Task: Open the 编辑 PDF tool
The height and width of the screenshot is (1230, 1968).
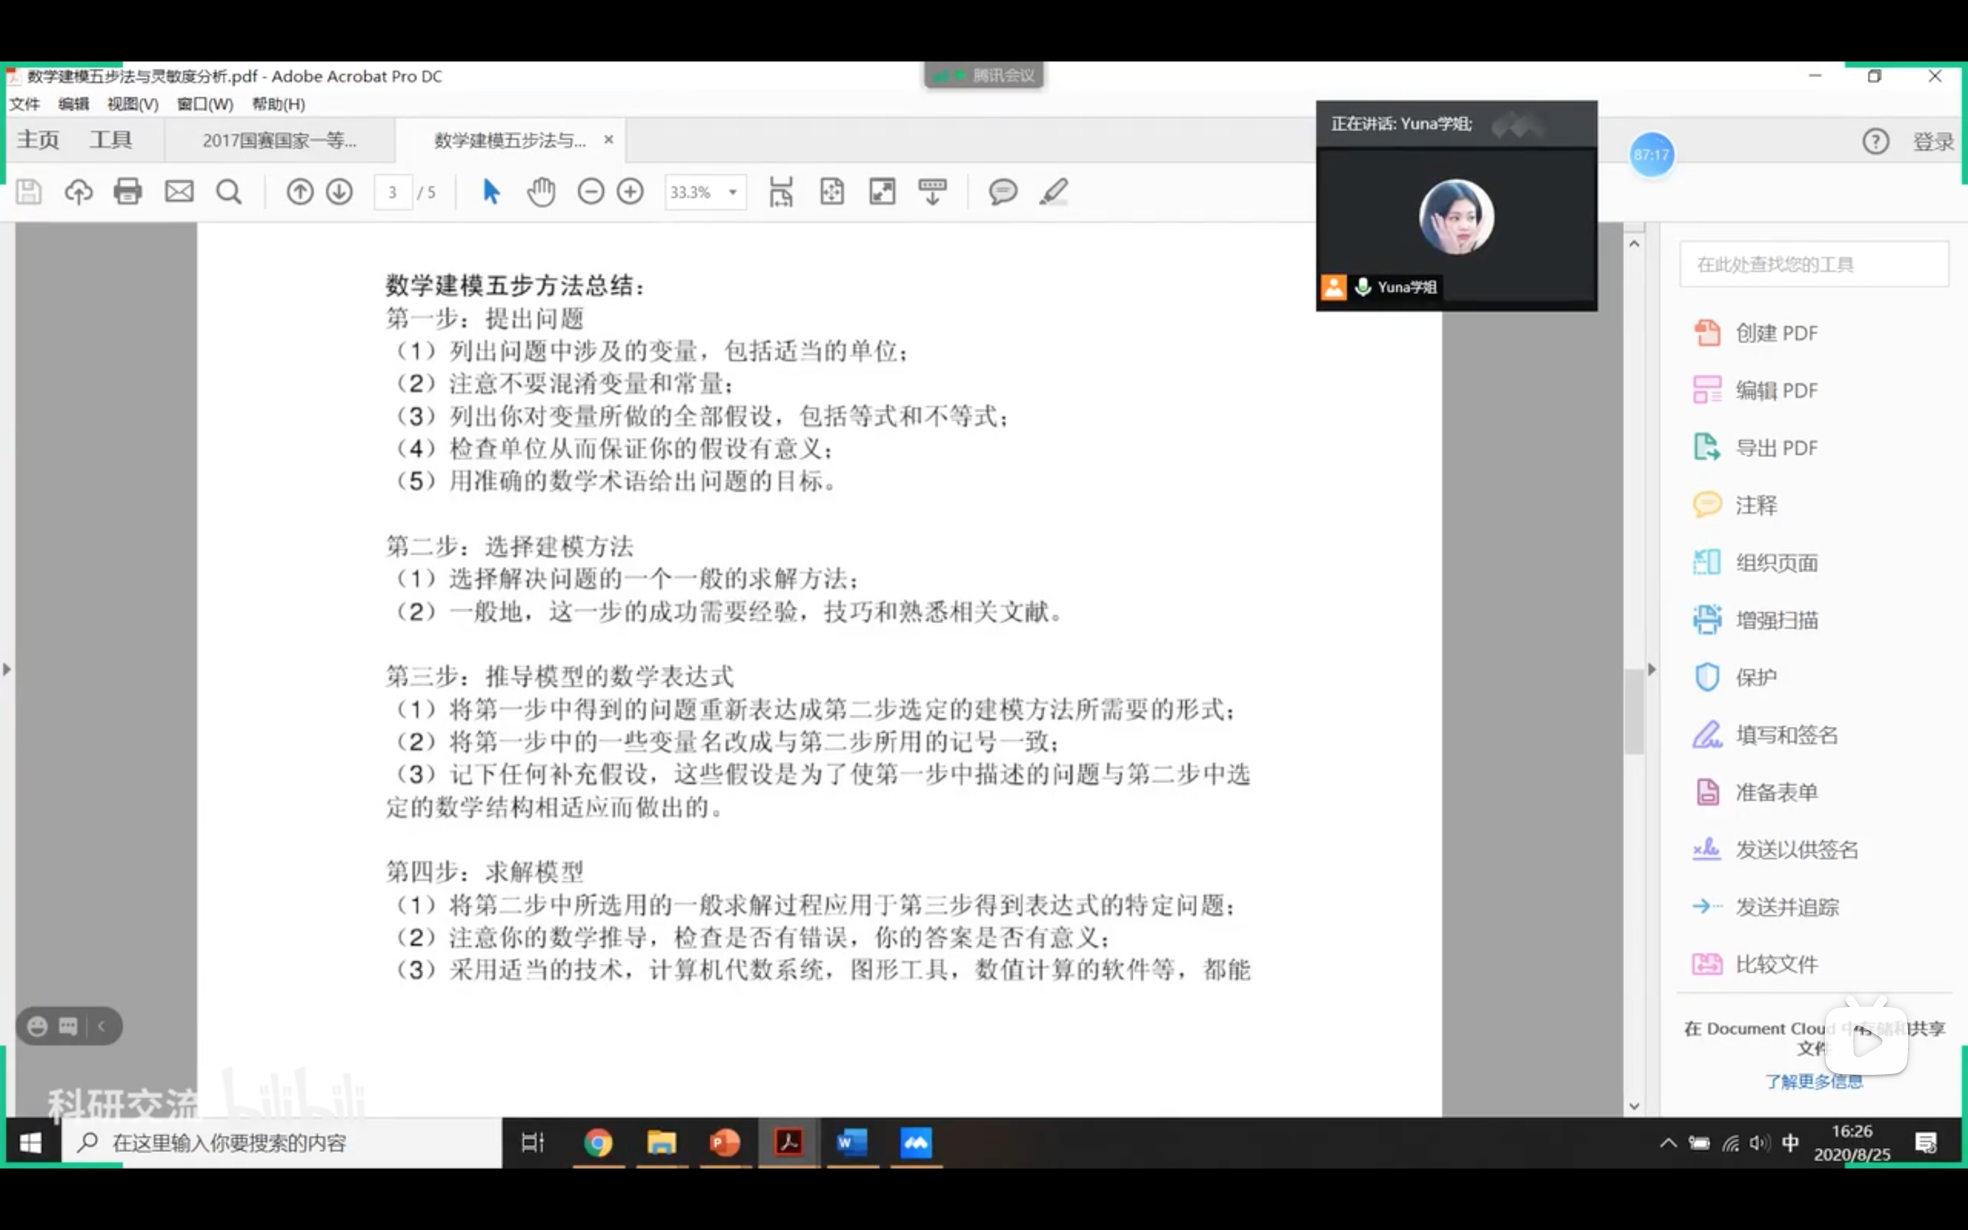Action: pos(1777,390)
